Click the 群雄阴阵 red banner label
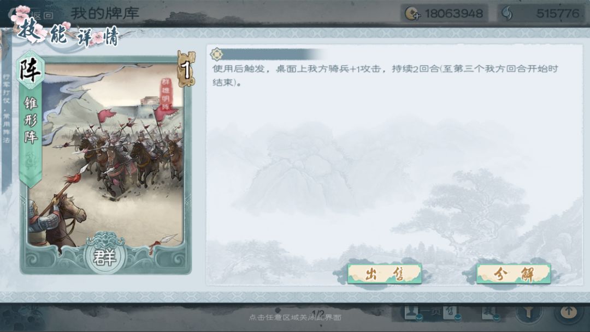 [x=166, y=94]
